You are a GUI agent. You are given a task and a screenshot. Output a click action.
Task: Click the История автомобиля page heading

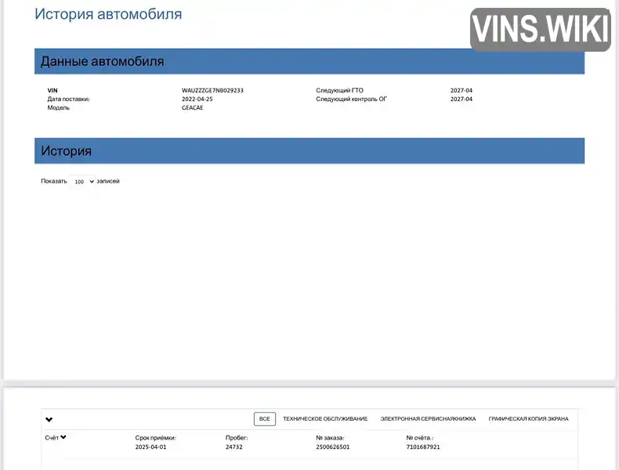[108, 14]
